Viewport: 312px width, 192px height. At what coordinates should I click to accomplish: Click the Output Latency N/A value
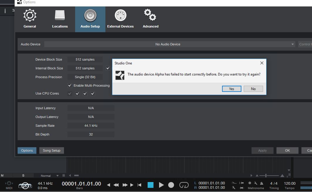click(x=91, y=117)
